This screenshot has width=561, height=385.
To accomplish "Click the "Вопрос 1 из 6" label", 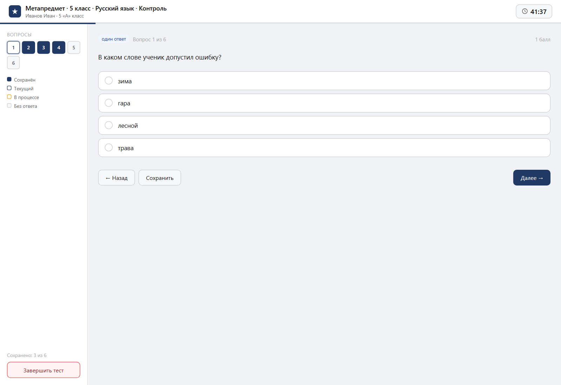I will pos(149,40).
